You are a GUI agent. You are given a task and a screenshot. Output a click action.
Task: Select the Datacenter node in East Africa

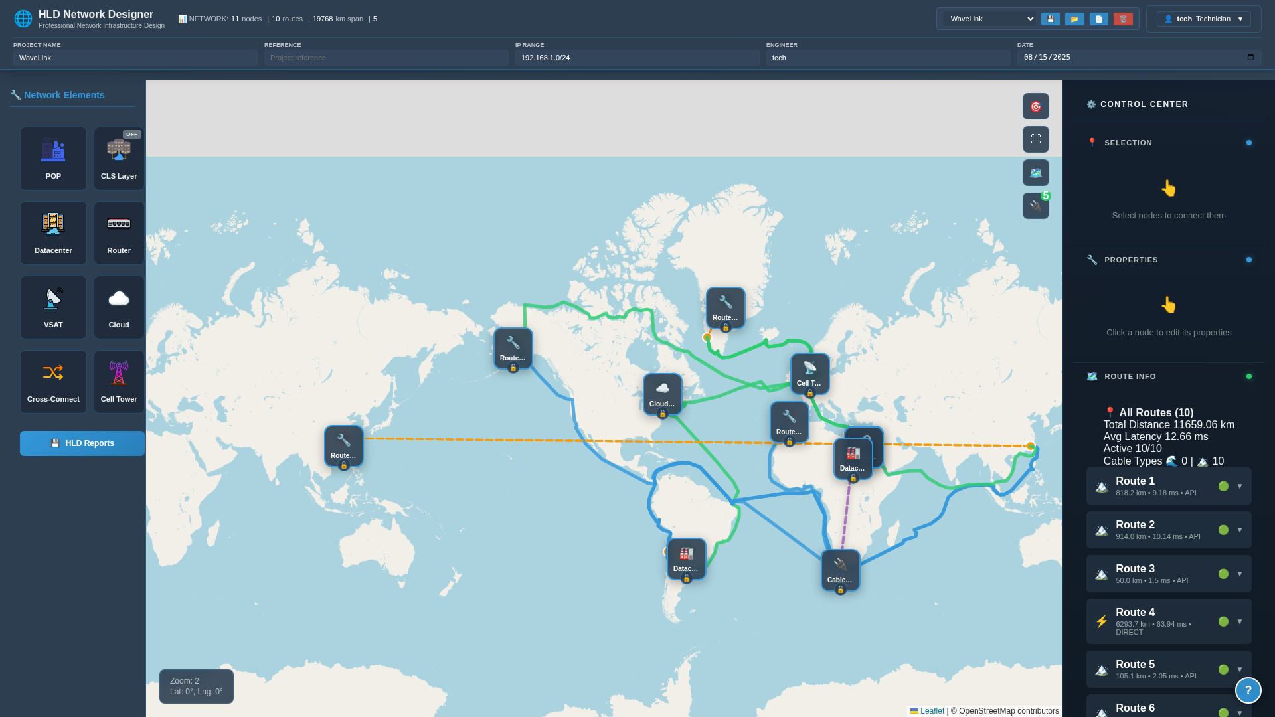point(853,458)
